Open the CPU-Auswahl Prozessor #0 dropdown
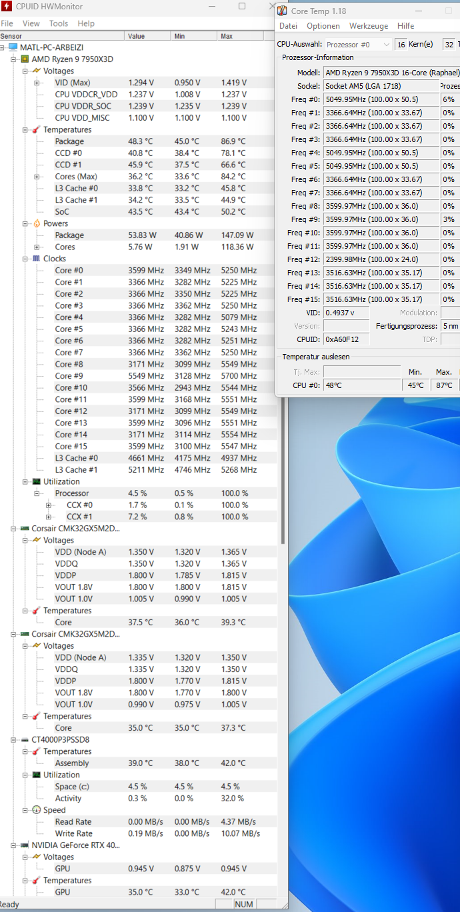Image resolution: width=460 pixels, height=912 pixels. pyautogui.click(x=357, y=44)
